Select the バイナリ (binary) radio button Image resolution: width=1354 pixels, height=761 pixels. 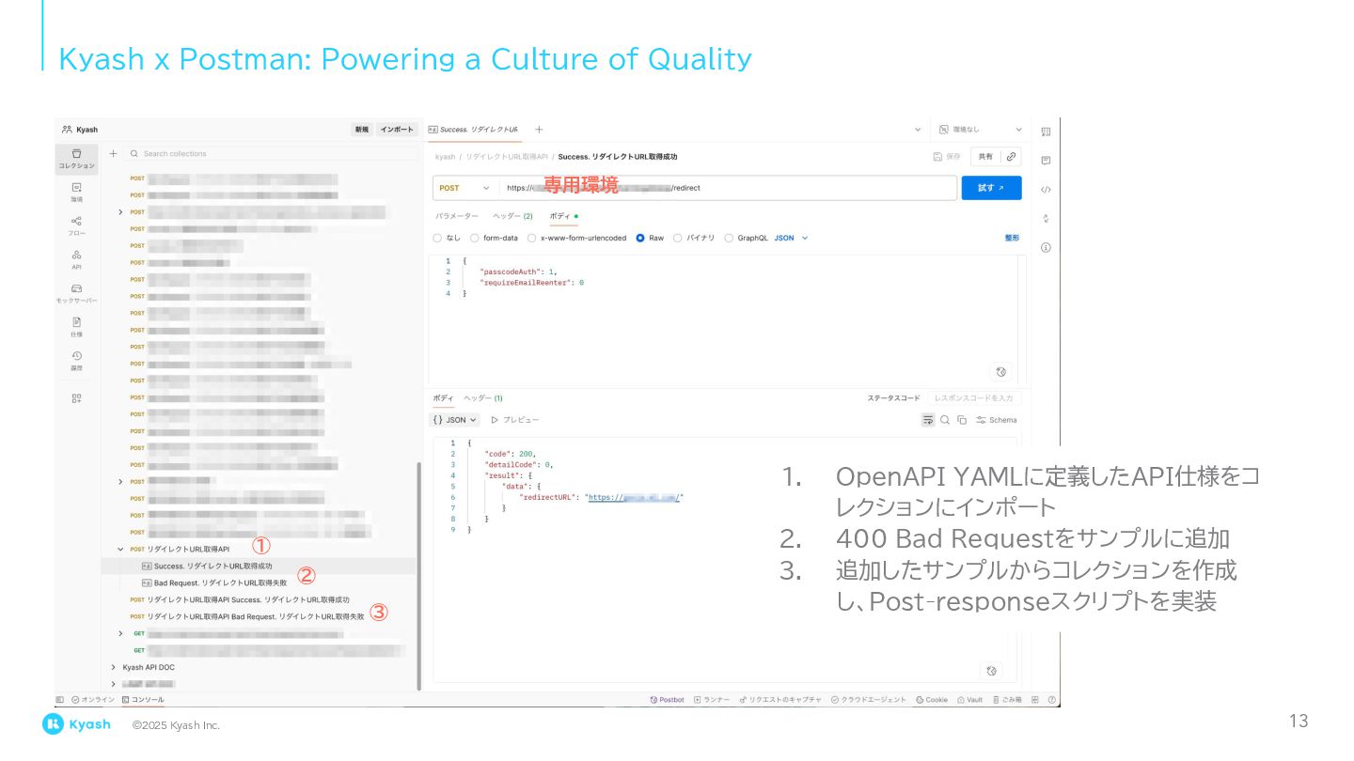677,239
